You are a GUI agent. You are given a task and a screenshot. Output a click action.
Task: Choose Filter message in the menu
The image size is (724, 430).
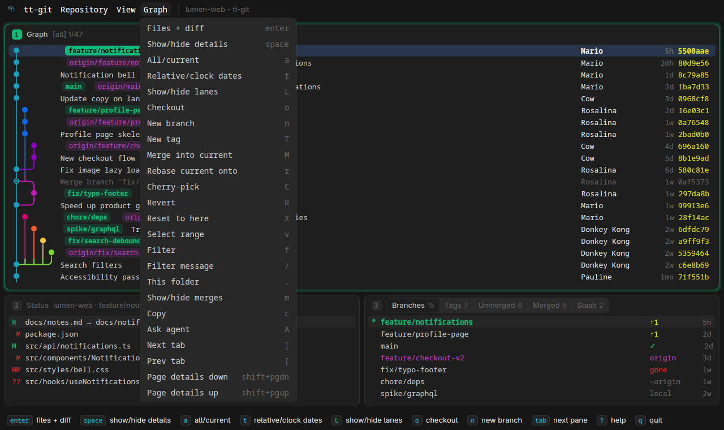218,266
